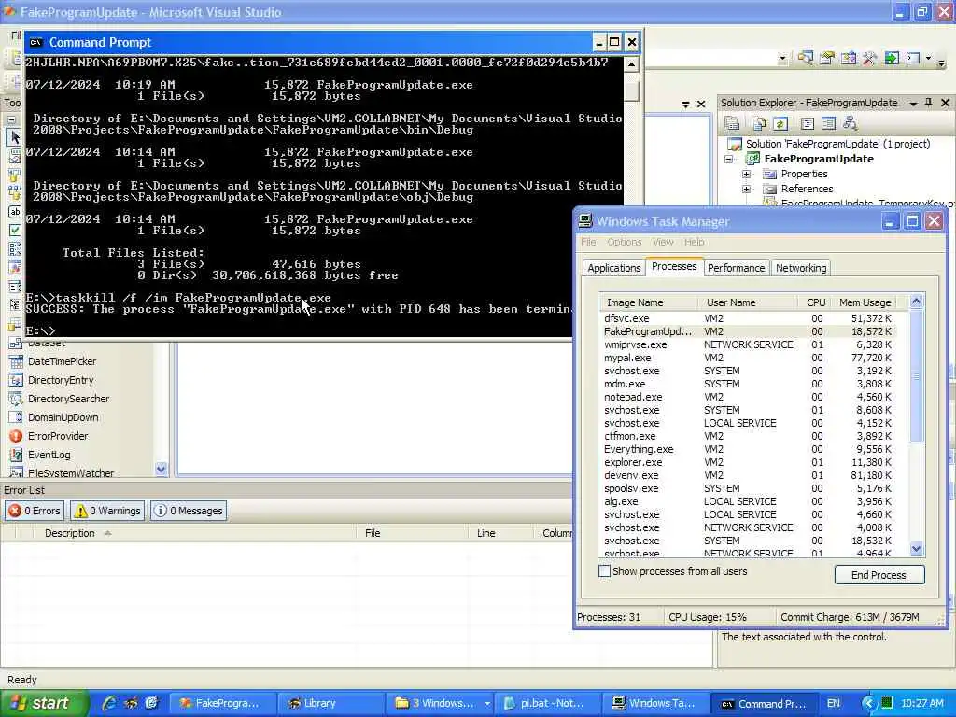Open Task Manager Options menu
This screenshot has height=717, width=956.
tap(624, 242)
